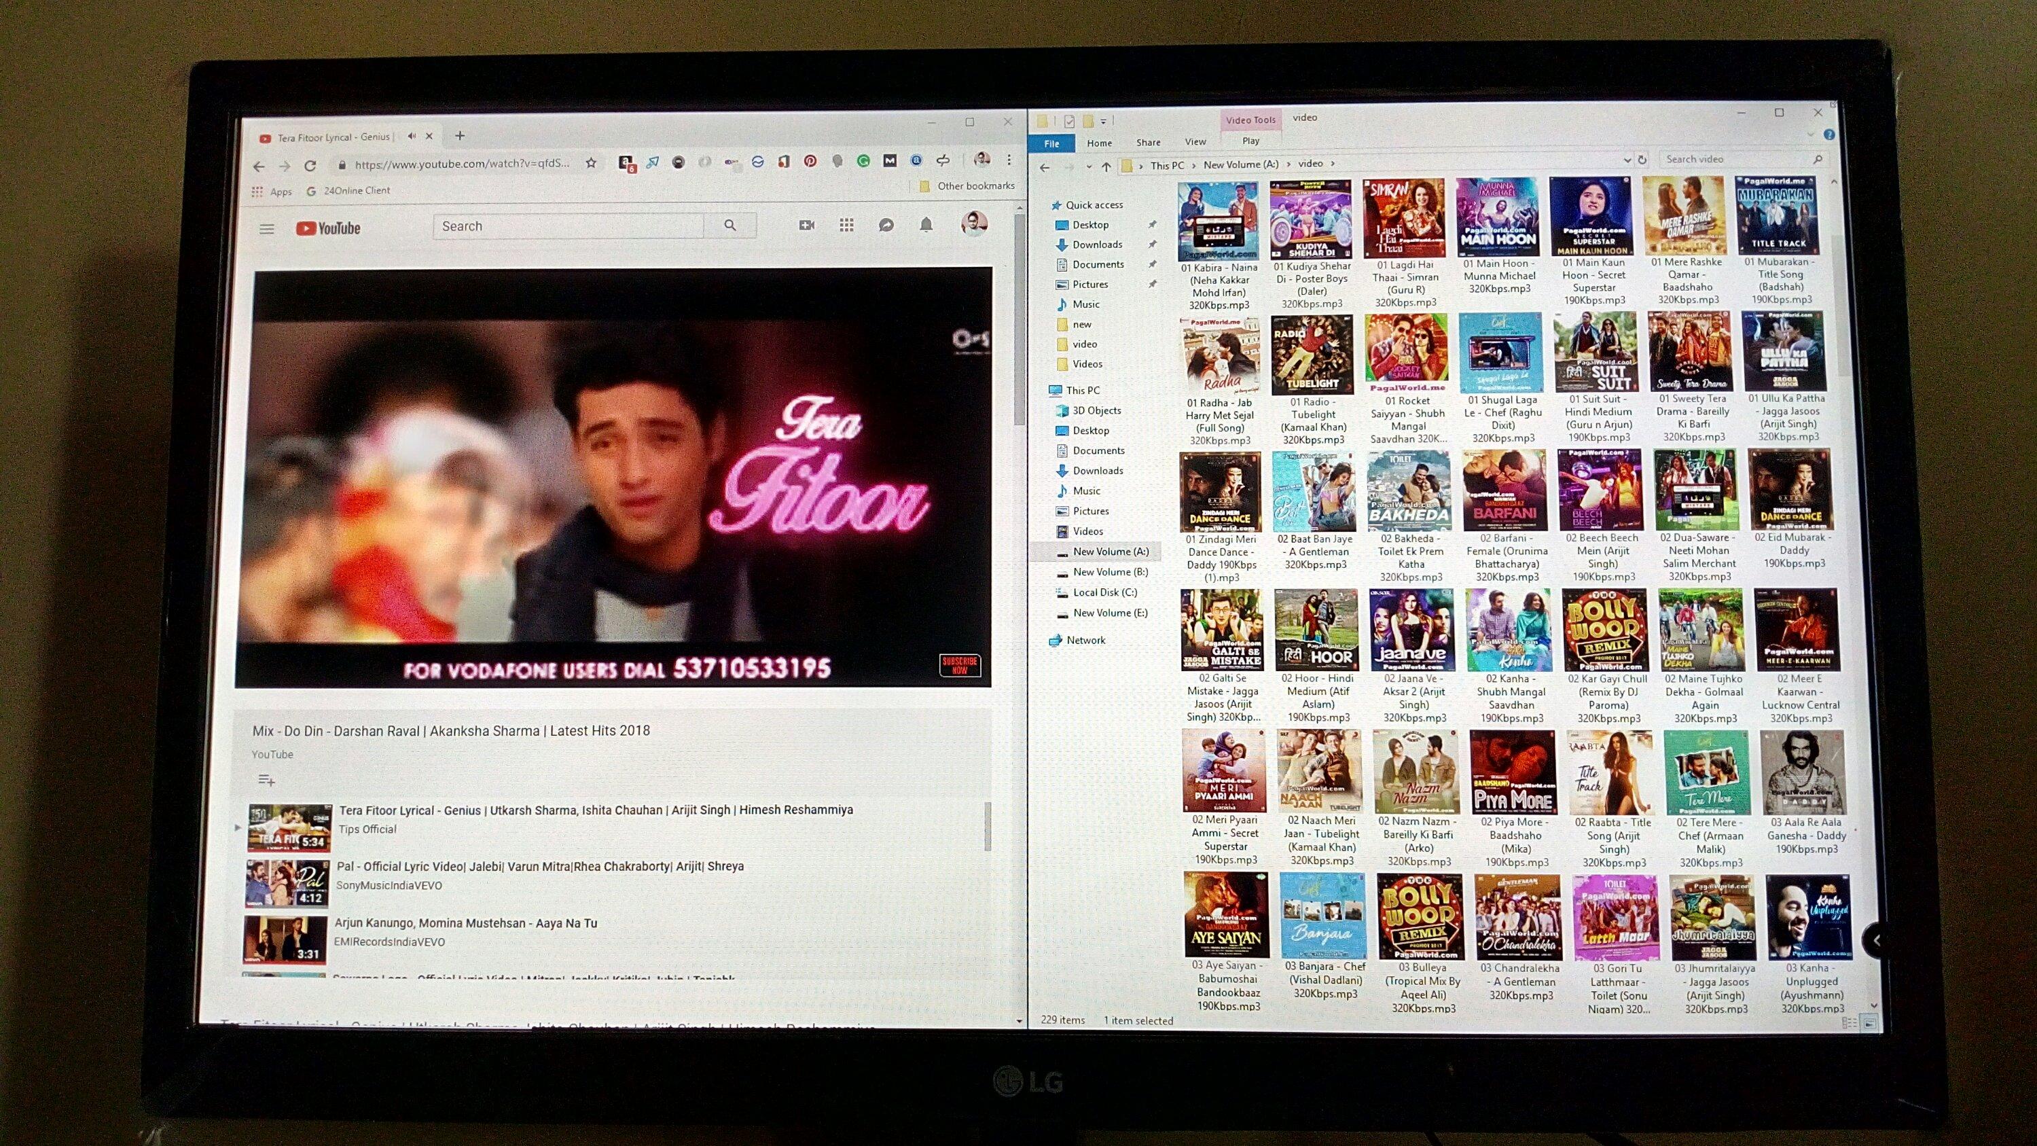Open YouTube hamburger guide menu

[266, 228]
